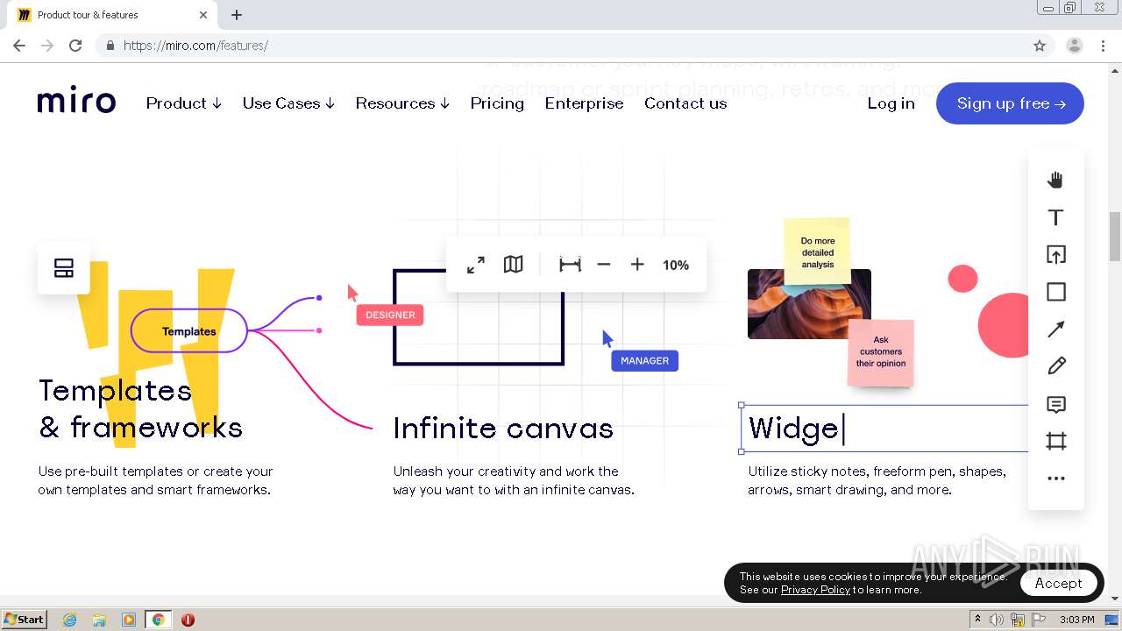Open Chrome three-dot menu

click(1104, 46)
